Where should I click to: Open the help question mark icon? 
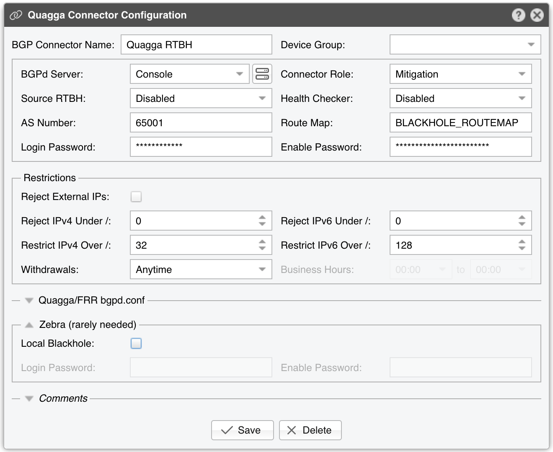coord(518,15)
